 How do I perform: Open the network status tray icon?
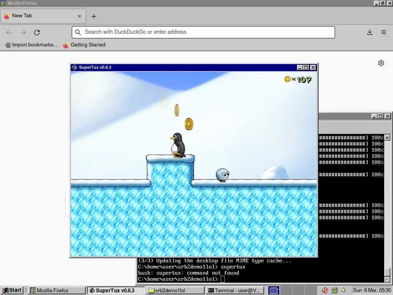point(334,290)
